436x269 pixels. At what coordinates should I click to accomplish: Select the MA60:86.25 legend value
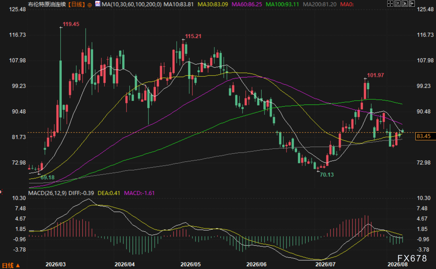[247, 4]
